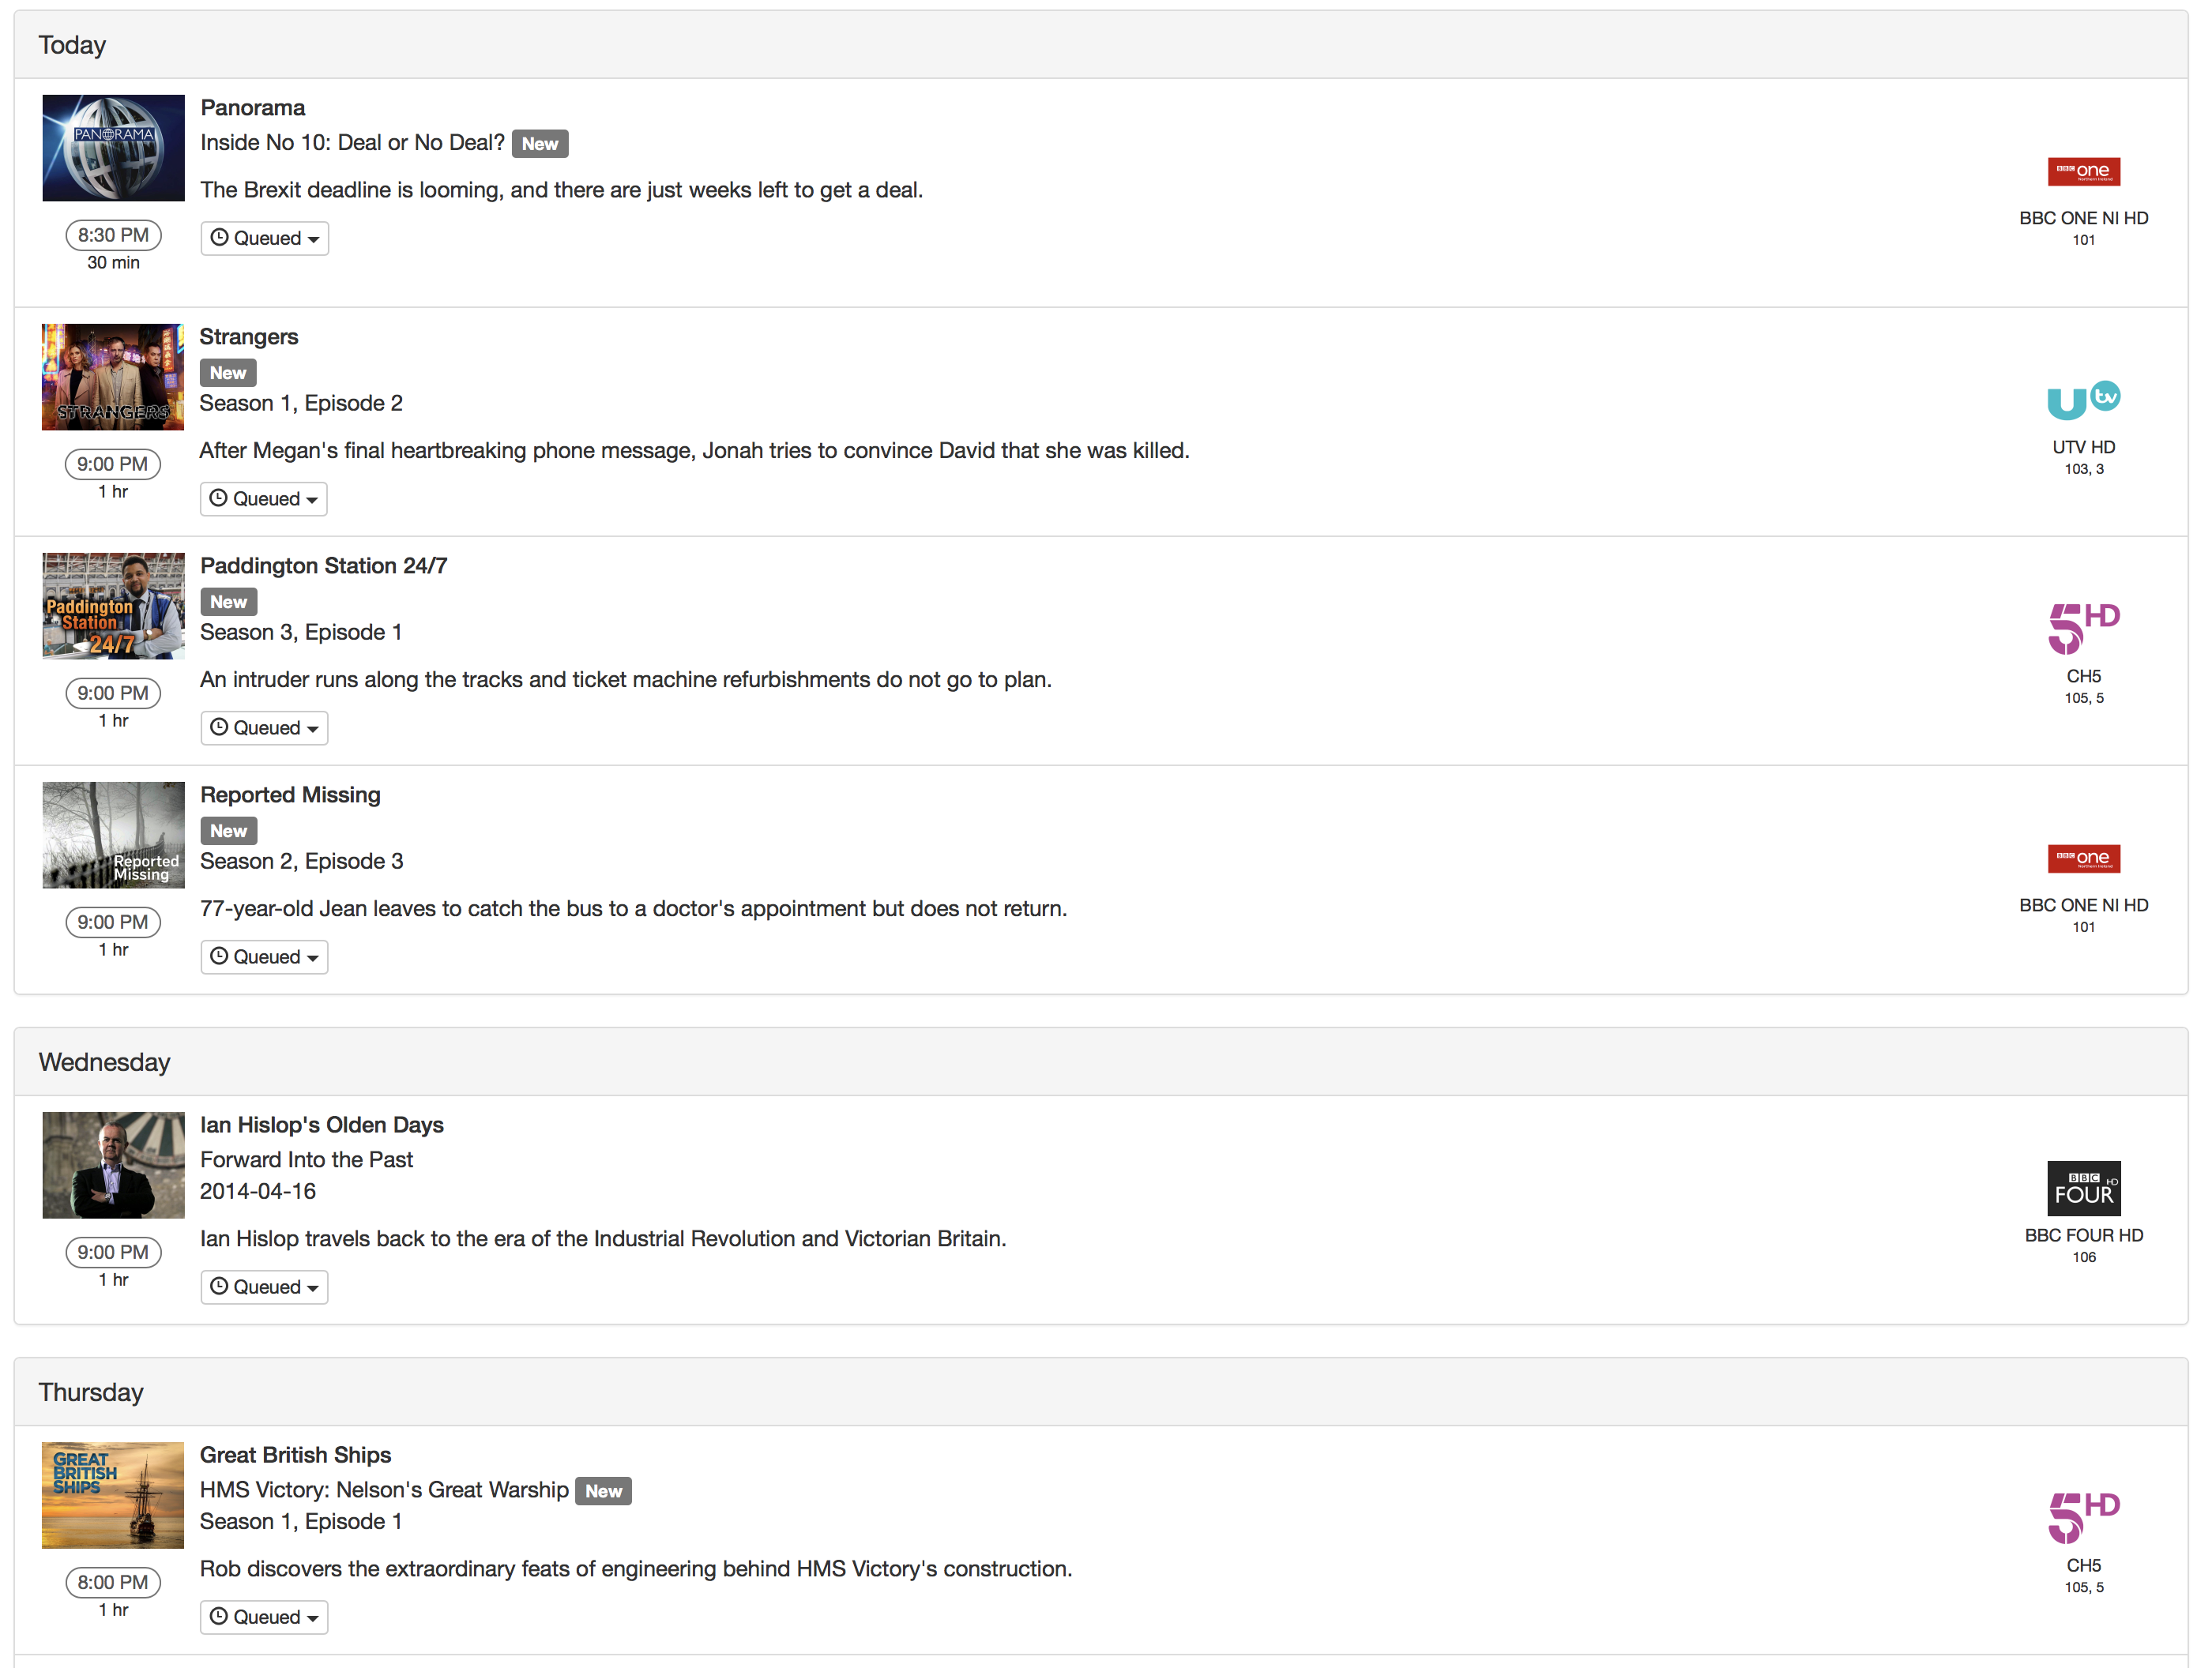Select the Paddington Station 24/7 thumbnail
This screenshot has width=2212, height=1668.
[x=113, y=606]
